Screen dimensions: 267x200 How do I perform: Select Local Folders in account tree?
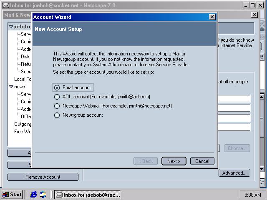tap(23, 79)
